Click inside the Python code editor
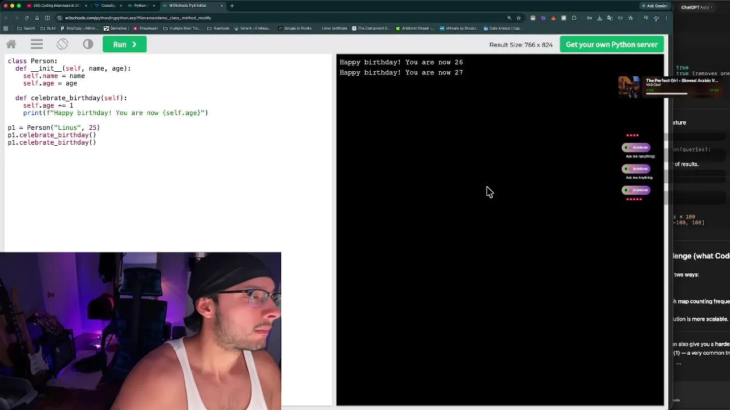Screen dimensions: 730x410 (x=168, y=154)
